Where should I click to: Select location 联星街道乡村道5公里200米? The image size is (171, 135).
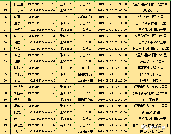coord(151,49)
